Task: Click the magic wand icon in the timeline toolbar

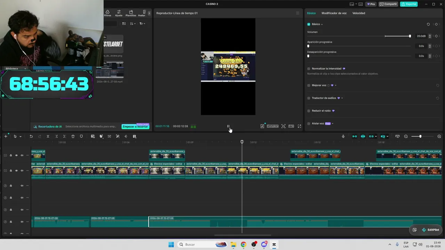Action: click(x=118, y=136)
